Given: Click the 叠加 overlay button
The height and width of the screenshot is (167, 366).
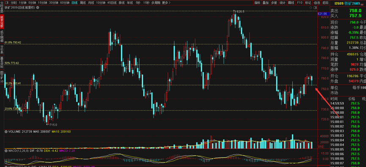Looking at the screenshot, I should point(266,3).
